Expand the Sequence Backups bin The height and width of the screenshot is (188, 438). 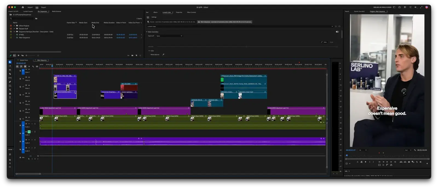(x=14, y=32)
